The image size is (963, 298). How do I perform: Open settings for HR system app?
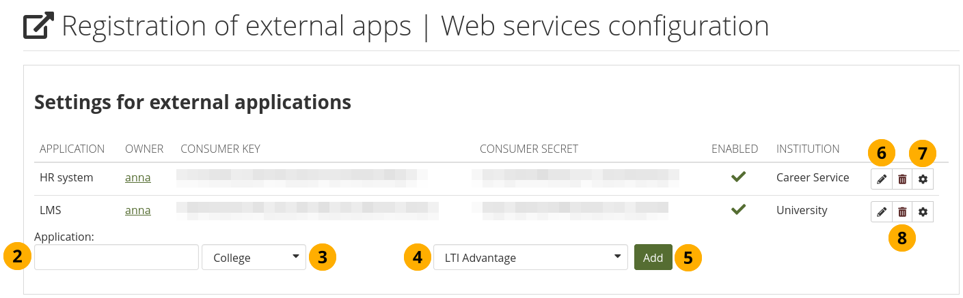pyautogui.click(x=923, y=179)
